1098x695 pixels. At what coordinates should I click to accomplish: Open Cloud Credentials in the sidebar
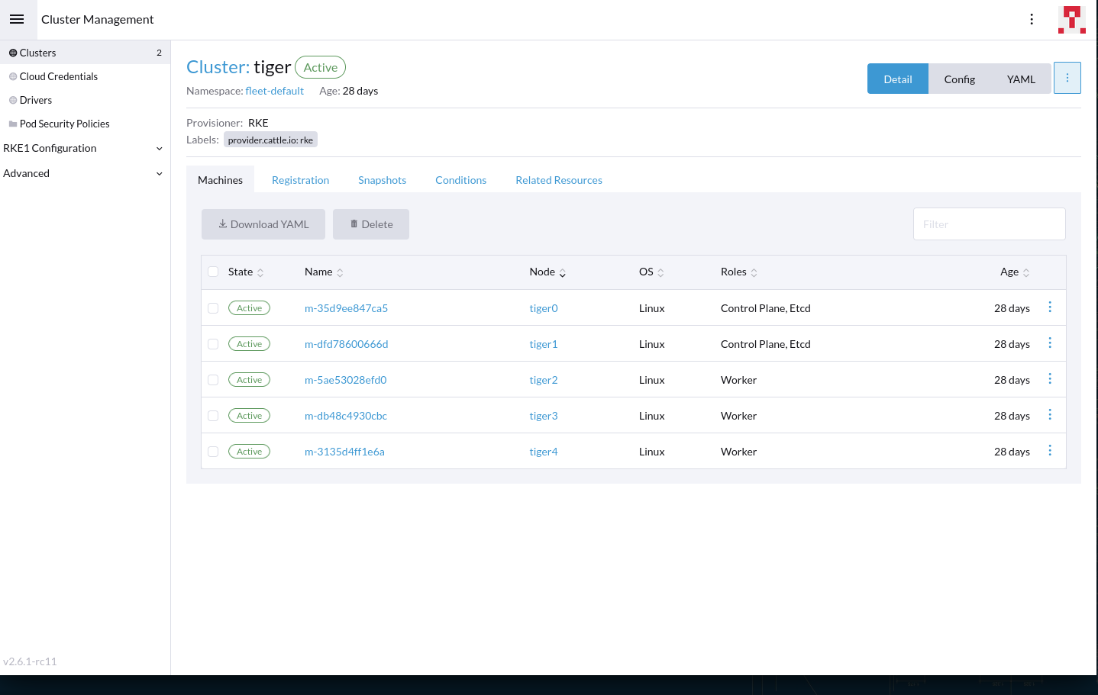[x=85, y=76]
